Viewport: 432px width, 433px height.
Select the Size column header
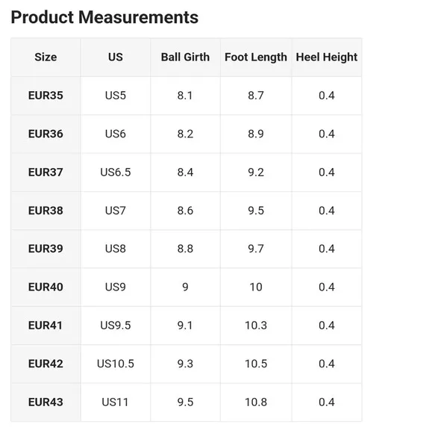(x=46, y=57)
